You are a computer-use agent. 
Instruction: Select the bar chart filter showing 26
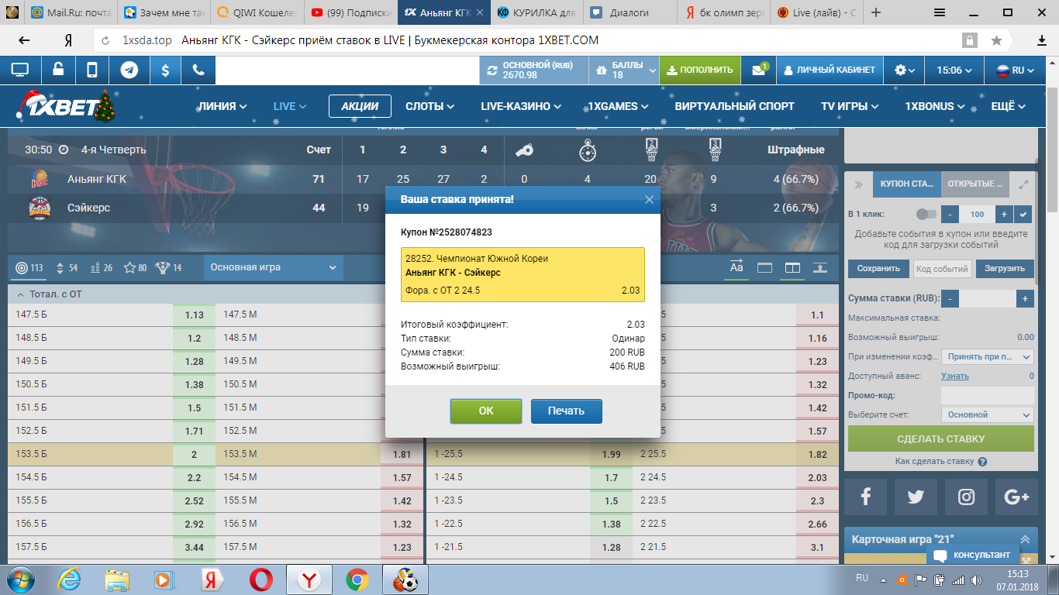(102, 268)
